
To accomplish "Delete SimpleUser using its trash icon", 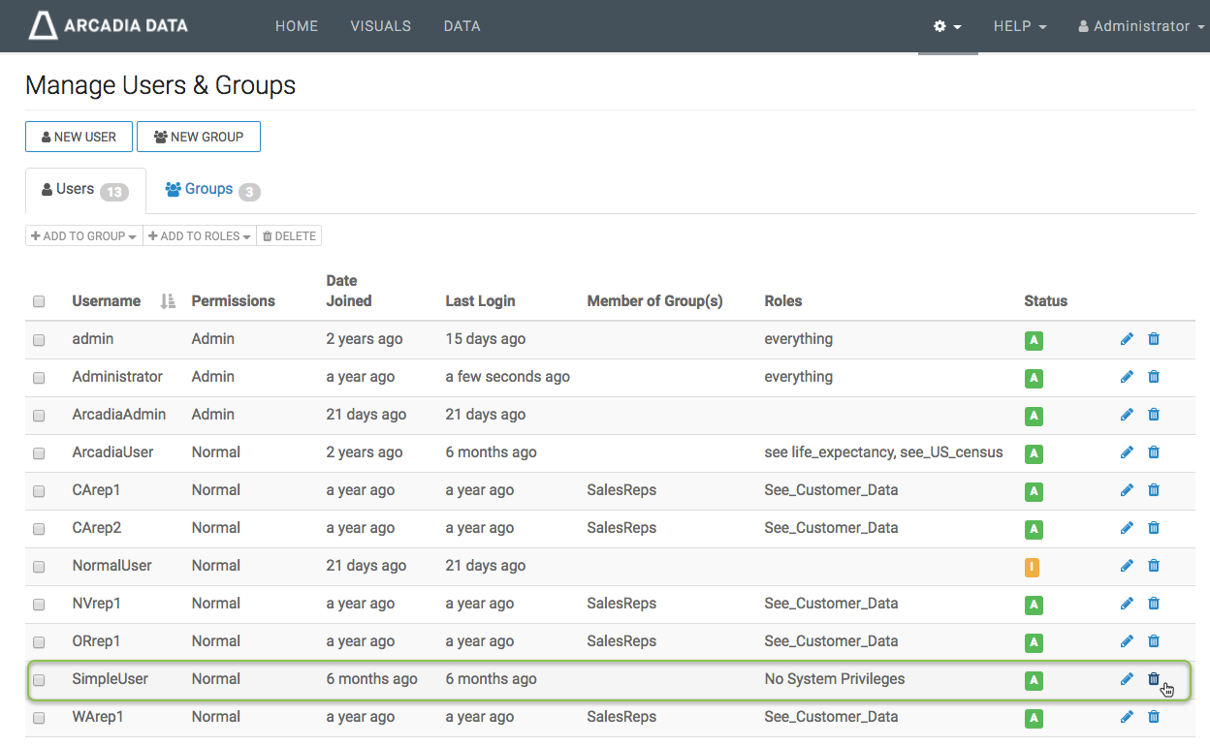I will point(1154,679).
